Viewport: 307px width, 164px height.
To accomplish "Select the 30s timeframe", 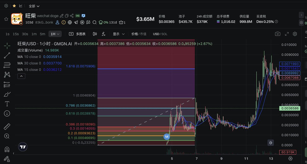I will pos(25,34).
